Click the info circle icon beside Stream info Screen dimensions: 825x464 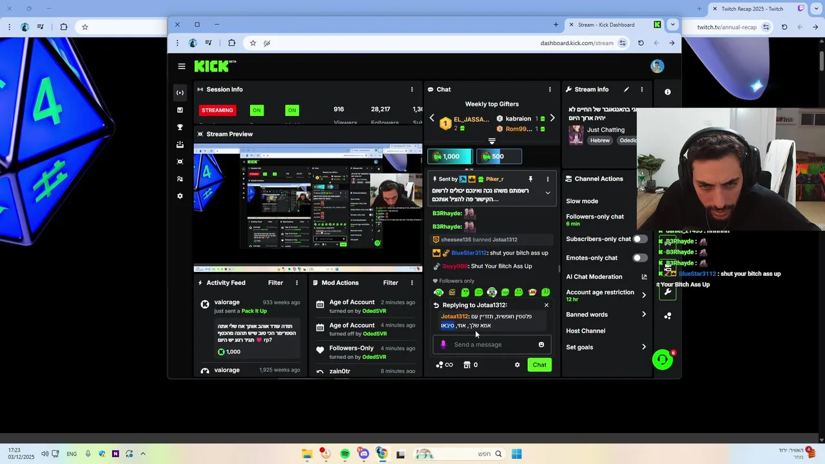668,92
